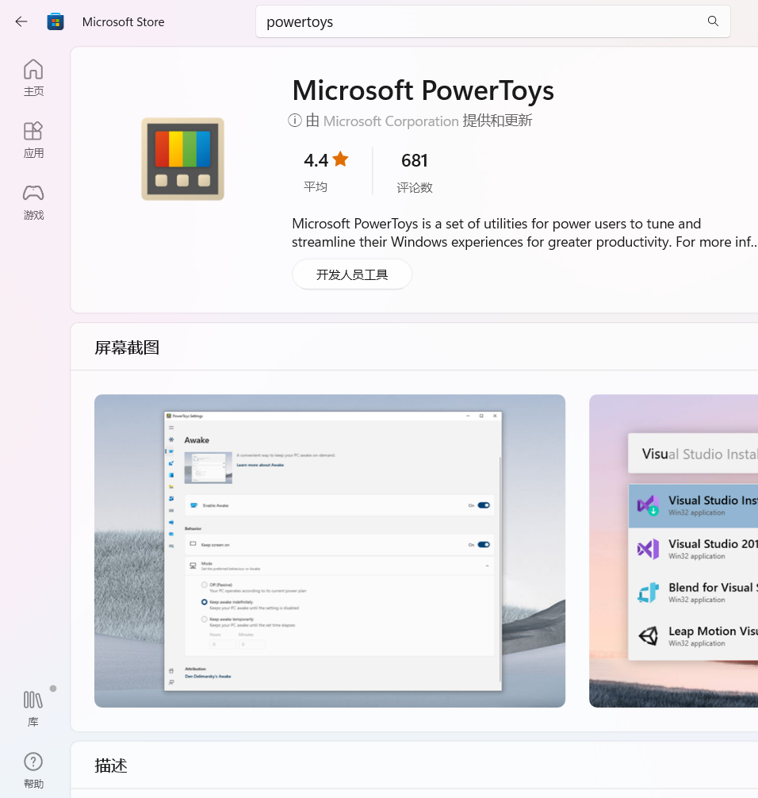The height and width of the screenshot is (798, 758).
Task: Open the 库 library
Action: (33, 708)
